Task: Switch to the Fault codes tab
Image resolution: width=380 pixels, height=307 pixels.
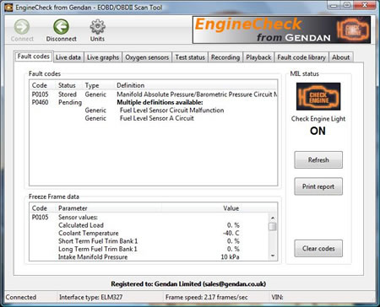Action: tap(34, 57)
